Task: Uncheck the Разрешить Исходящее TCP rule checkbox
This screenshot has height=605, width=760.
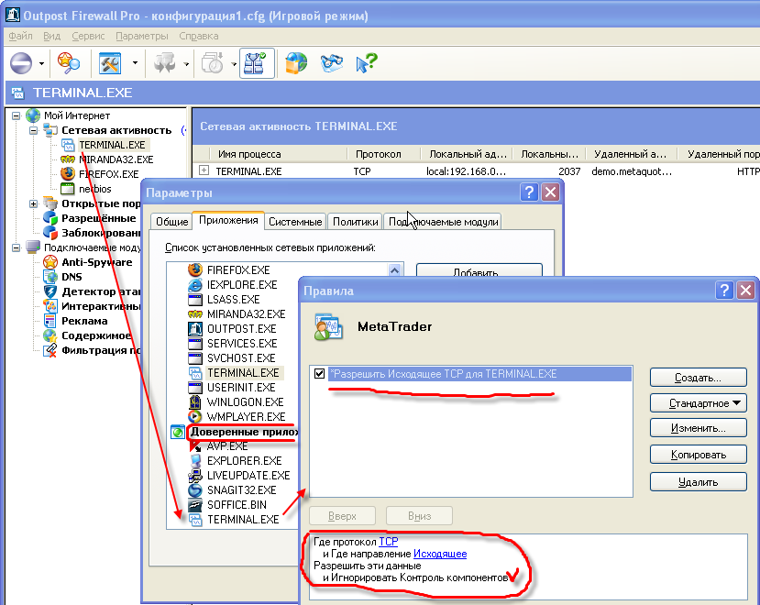Action: pyautogui.click(x=319, y=373)
